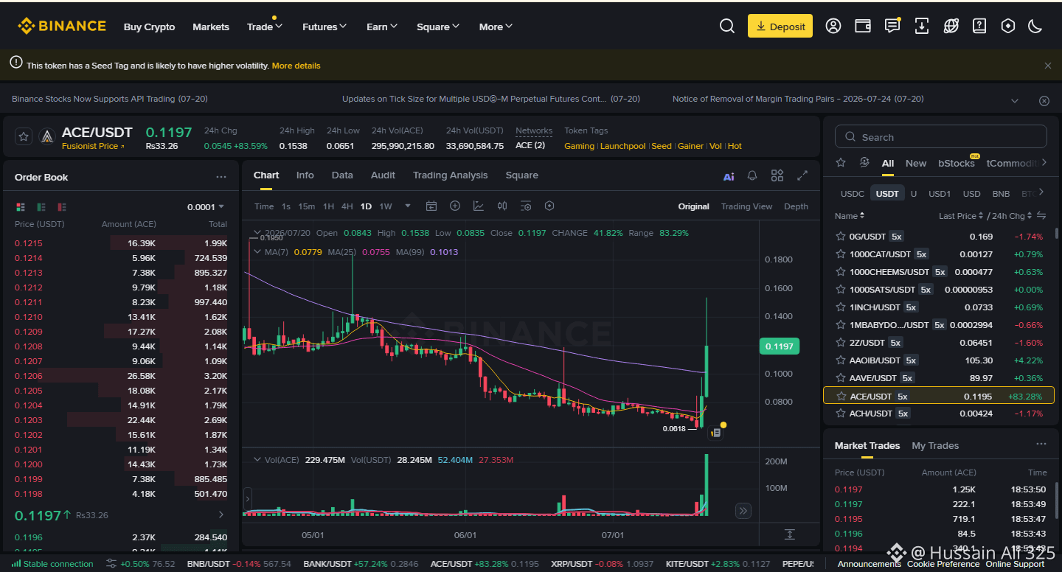Sort market list by Name
This screenshot has height=572, width=1062.
tap(850, 216)
